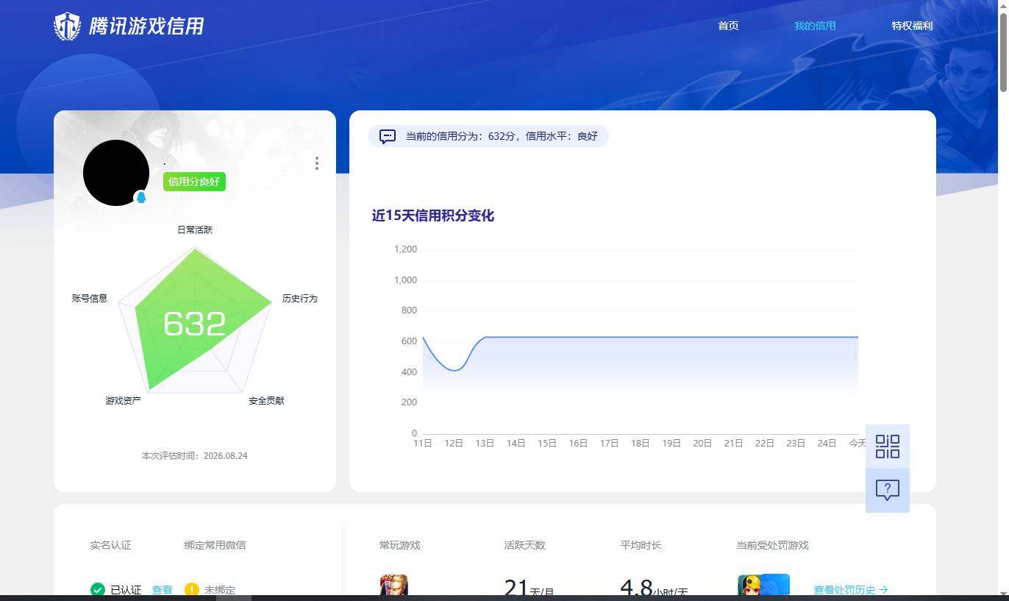
Task: Click the 12日 label on chart axis
Action: pyautogui.click(x=454, y=444)
